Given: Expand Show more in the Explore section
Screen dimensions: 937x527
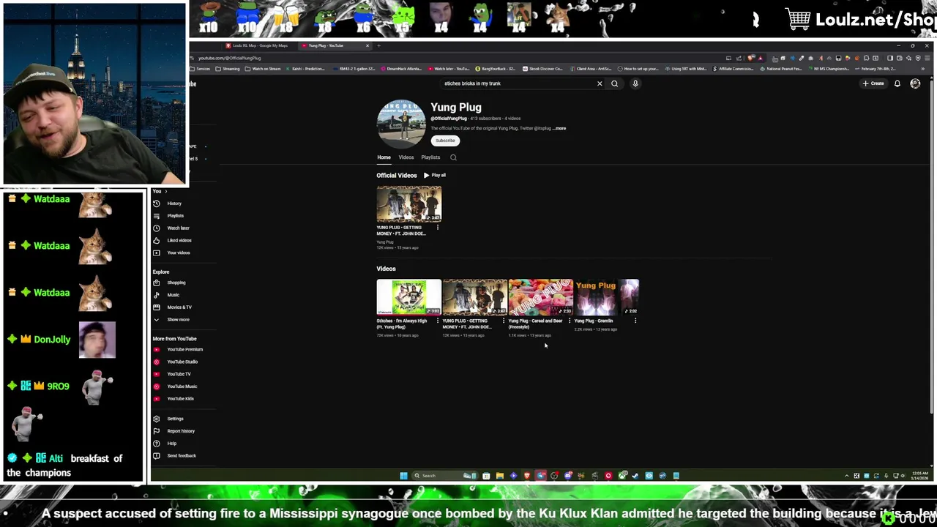Looking at the screenshot, I should (178, 320).
